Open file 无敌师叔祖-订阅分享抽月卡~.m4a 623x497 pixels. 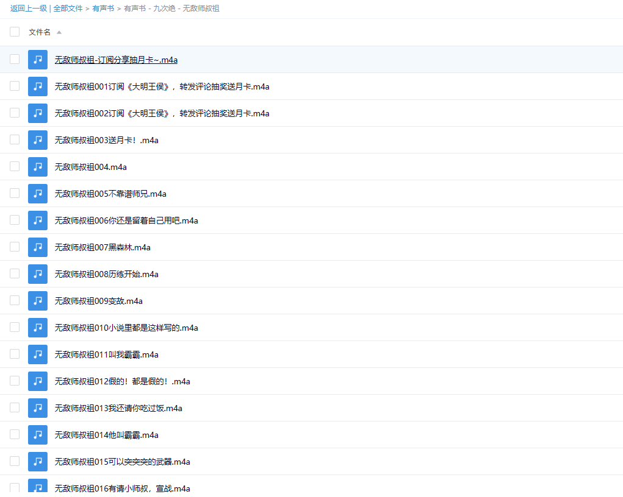(116, 60)
